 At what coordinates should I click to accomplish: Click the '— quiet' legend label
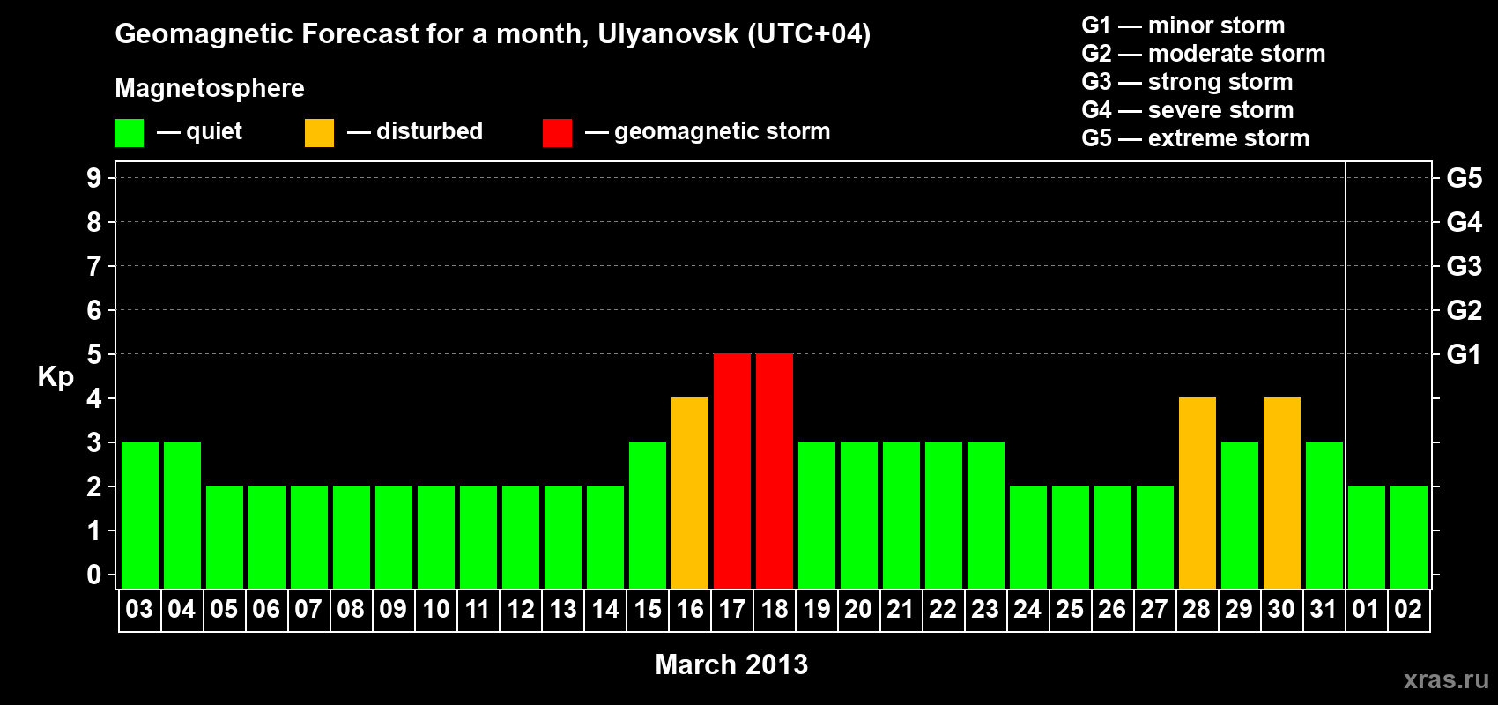pyautogui.click(x=199, y=131)
